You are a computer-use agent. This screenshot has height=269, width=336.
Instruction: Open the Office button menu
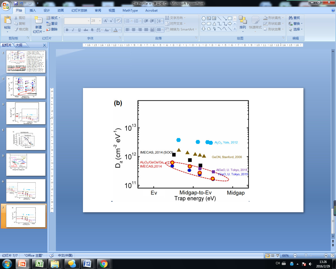(6, 5)
